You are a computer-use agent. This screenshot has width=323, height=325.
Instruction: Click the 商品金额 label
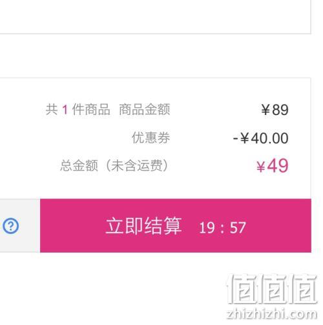pyautogui.click(x=145, y=109)
